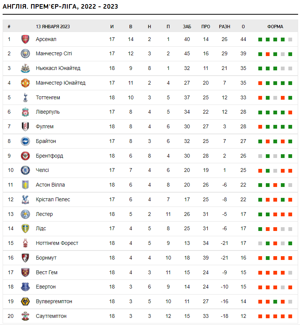This screenshot has height=325, width=300.
Task: Click the Arsenal club crest icon
Action: [x=25, y=39]
